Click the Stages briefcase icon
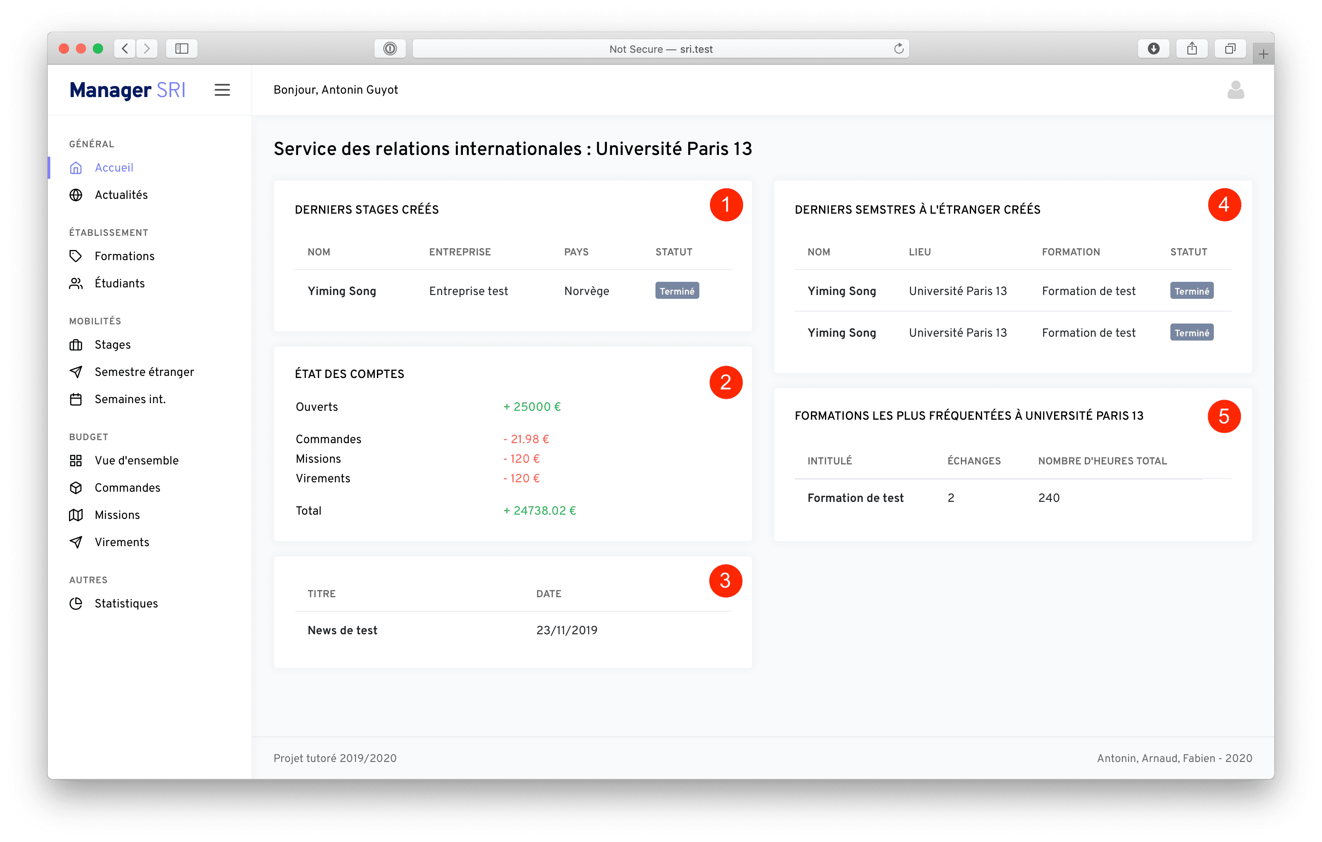The height and width of the screenshot is (842, 1322). coord(76,345)
